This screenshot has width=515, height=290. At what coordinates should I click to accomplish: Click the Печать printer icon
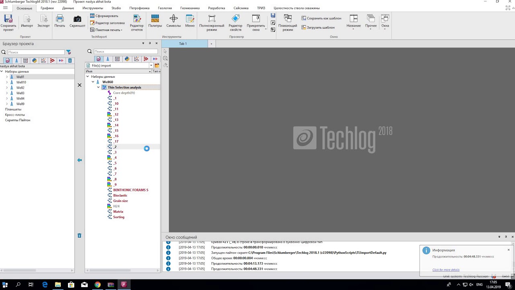60,21
